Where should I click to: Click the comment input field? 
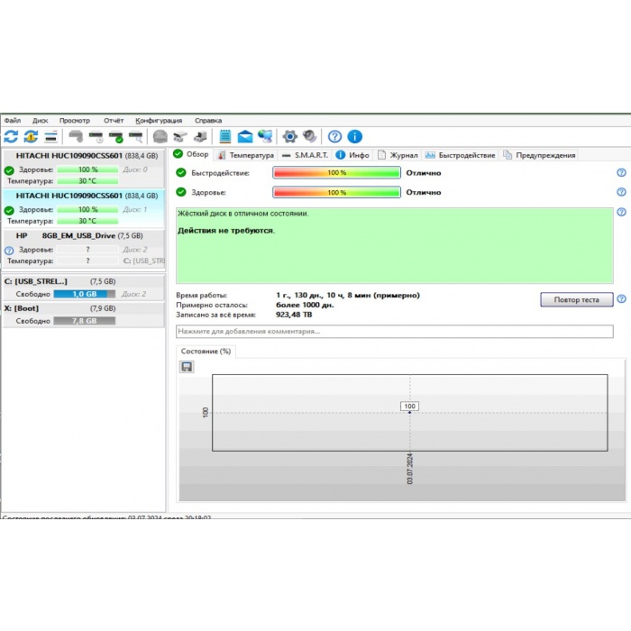tap(394, 332)
